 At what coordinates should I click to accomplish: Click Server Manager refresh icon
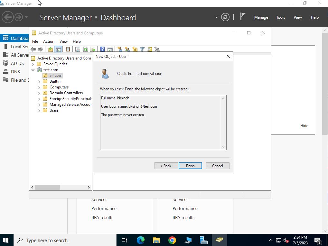click(x=225, y=17)
